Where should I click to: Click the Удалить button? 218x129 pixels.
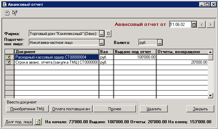point(154,109)
